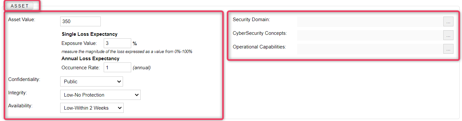Click the Exposure Value percentage field
This screenshot has height=121, width=462.
tap(117, 43)
